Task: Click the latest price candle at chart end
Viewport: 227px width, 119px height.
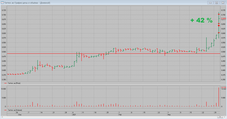Action: pyautogui.click(x=219, y=25)
